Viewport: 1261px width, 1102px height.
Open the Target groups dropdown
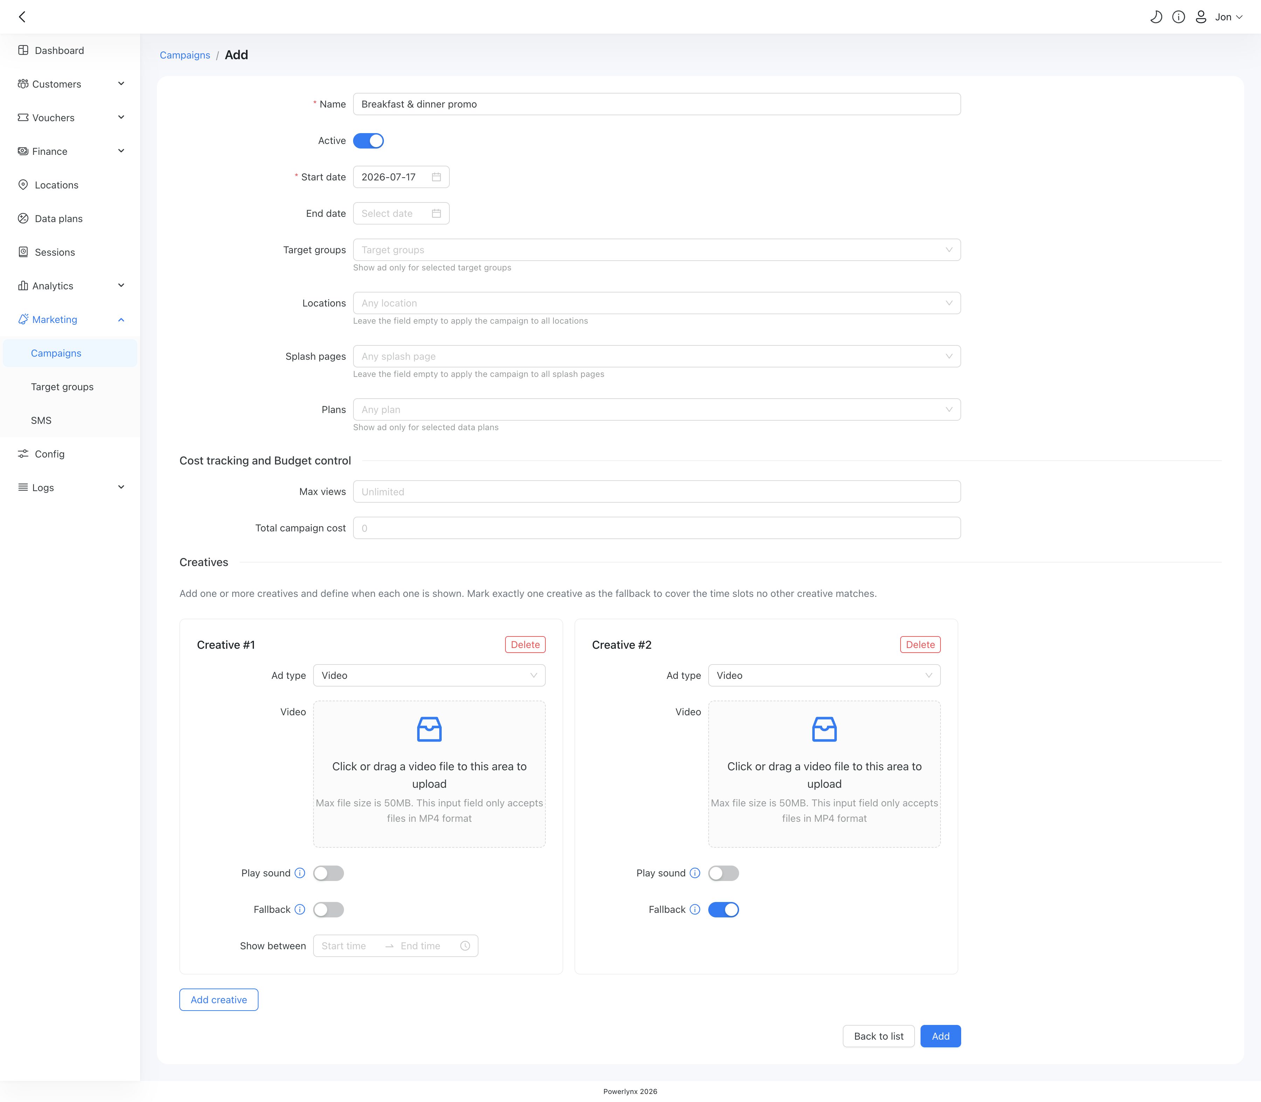[x=657, y=250]
